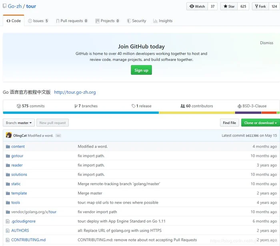Expand the Branch: master dropdown
Screen dimensions: 280x246
pyautogui.click(x=19, y=123)
